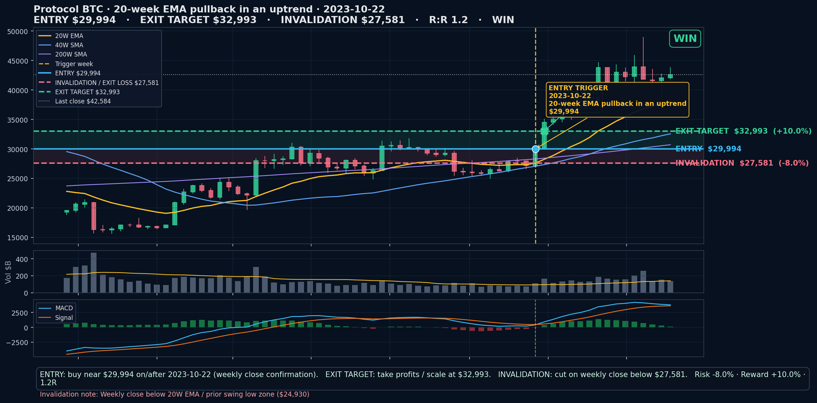Click the 40W SMA legend entry
This screenshot has height=403, width=817.
click(61, 45)
